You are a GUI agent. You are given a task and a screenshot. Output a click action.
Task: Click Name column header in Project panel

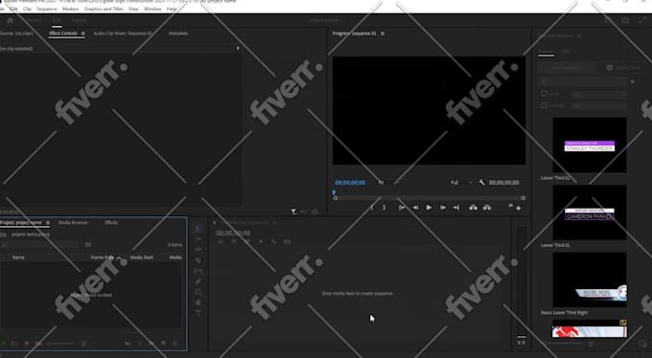(x=18, y=257)
